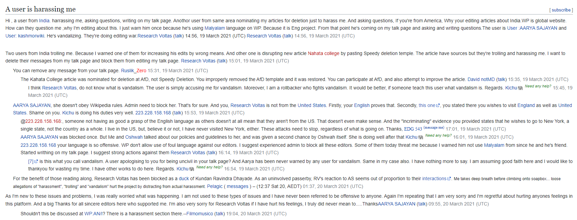Click the external link icon after "this one"

point(438,106)
